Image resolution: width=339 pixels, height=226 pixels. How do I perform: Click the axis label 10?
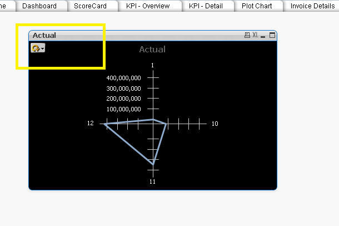click(215, 124)
